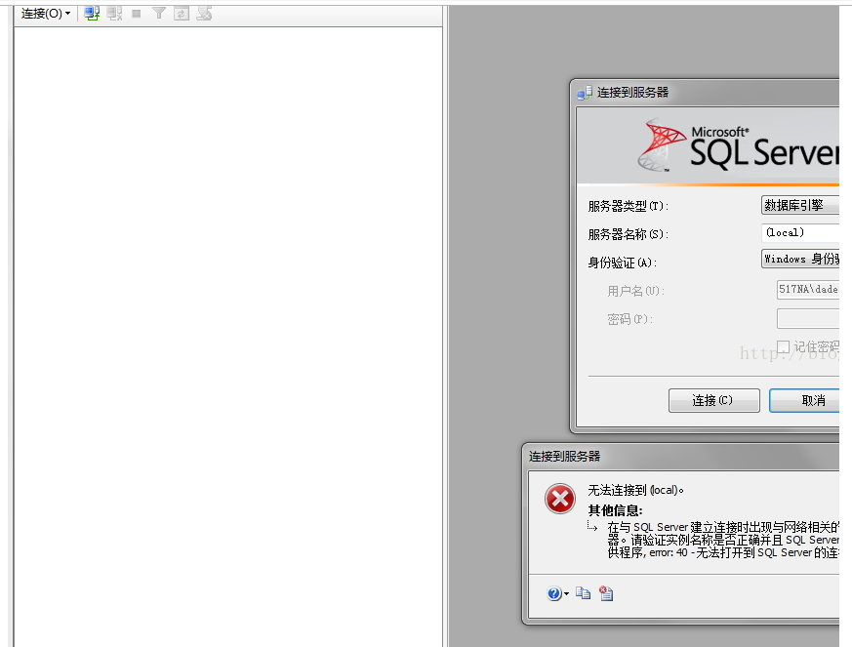Click the red error X icon
This screenshot has height=647, width=852.
point(559,498)
